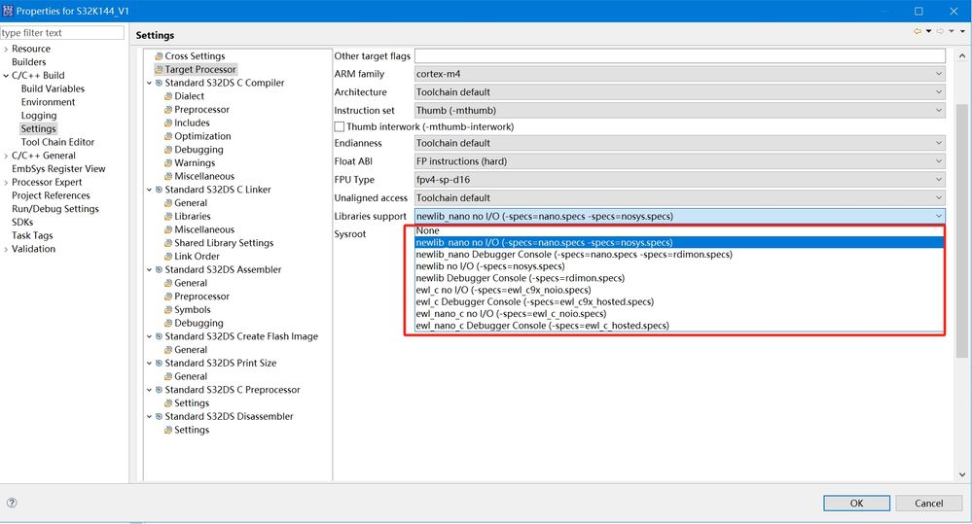
Task: Click the Standard S32DS Print Size tool icon
Action: coord(159,363)
